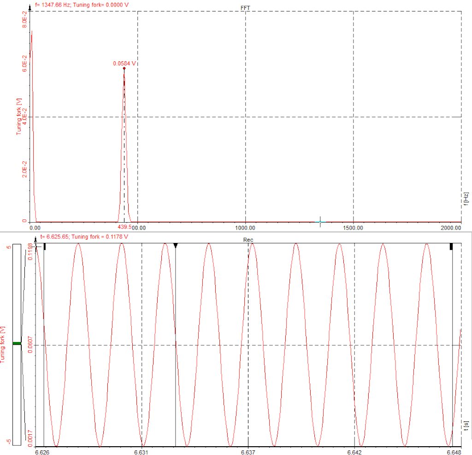
Task: Click the -5 lower range label beside the level bar
Action: click(x=9, y=442)
